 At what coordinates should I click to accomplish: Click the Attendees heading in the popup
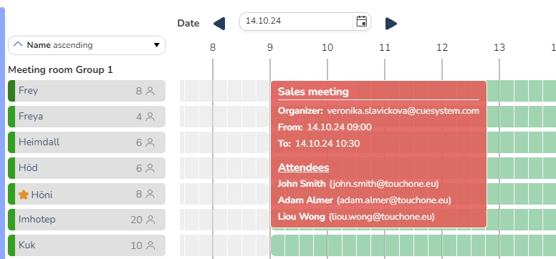304,167
